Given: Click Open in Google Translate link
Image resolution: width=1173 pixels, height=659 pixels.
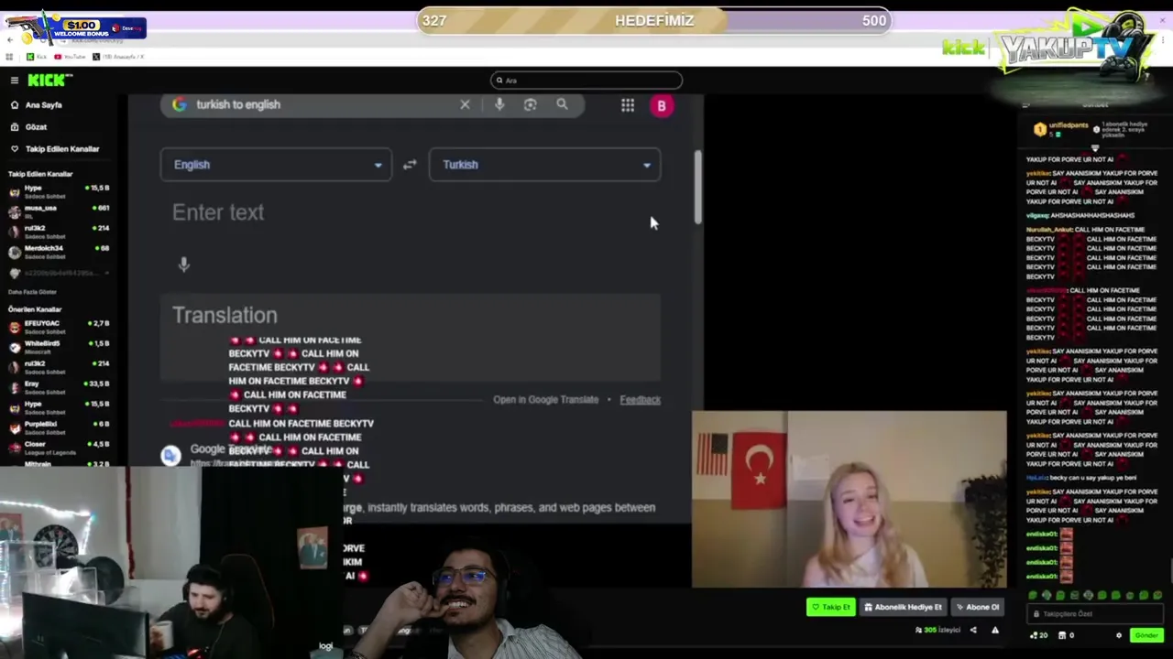Looking at the screenshot, I should tap(545, 400).
